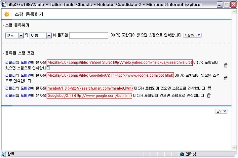
Task: Click Mozilla/5.0 compatible Googlebot red string
Action: point(110,75)
